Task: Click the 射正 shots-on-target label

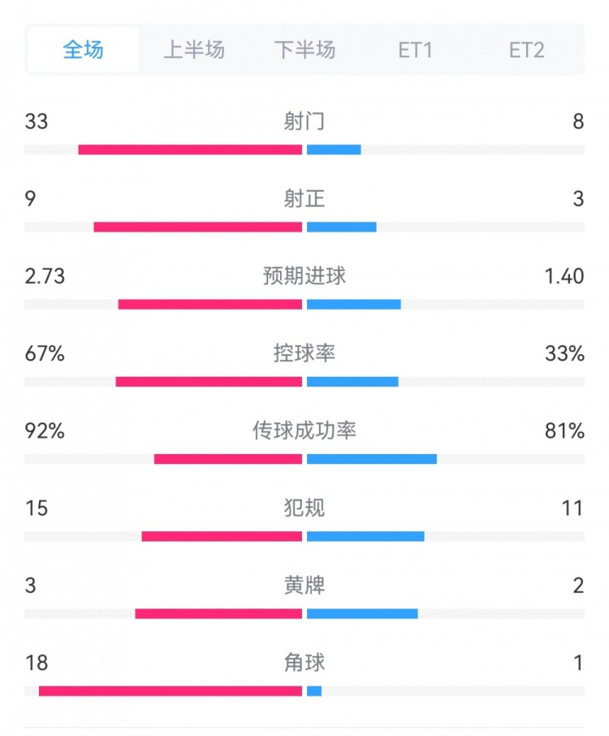Action: coord(304,199)
